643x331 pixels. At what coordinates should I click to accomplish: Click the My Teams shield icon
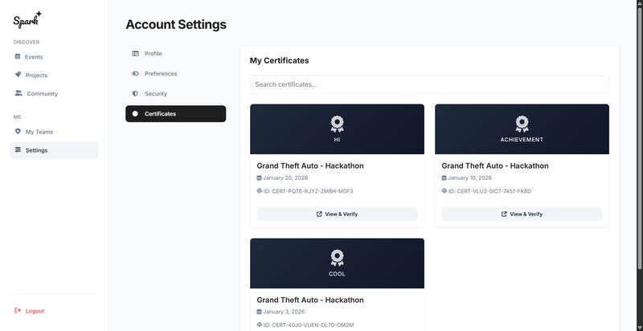[18, 132]
